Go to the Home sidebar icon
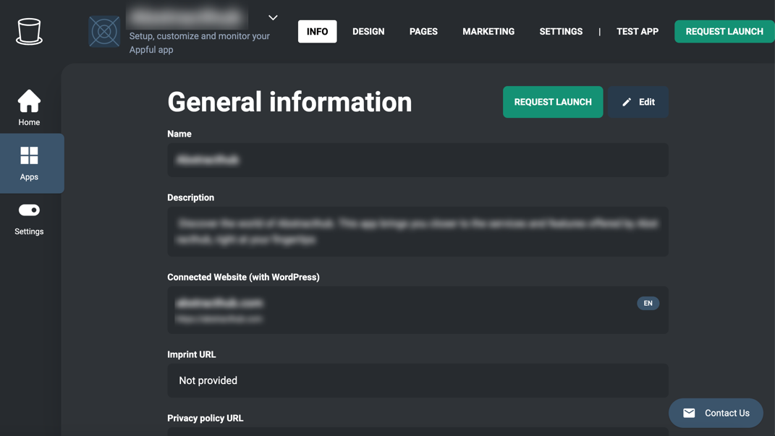 coord(29,102)
